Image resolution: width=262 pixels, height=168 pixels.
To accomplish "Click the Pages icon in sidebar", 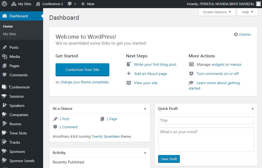I will (x=5, y=66).
